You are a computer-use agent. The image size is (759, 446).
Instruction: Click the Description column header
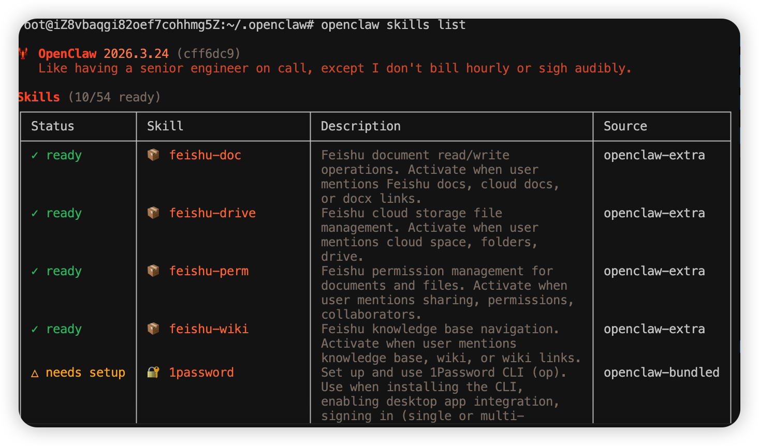tap(360, 126)
